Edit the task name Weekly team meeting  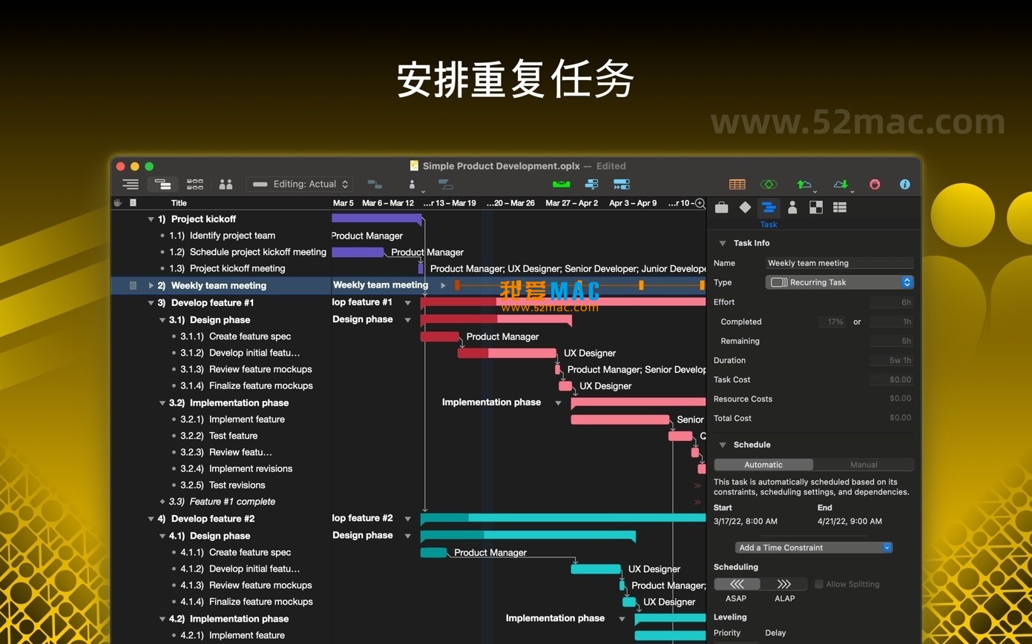click(838, 262)
